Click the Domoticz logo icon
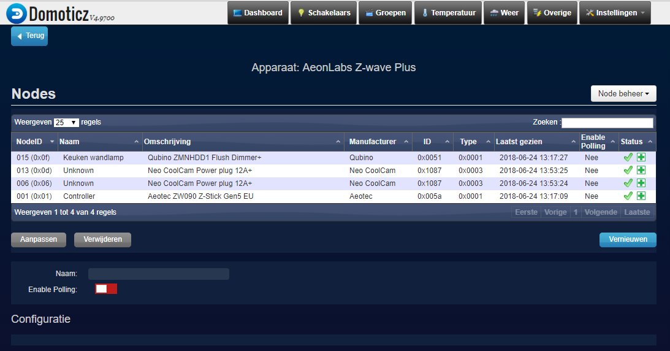The width and height of the screenshot is (670, 351). (x=17, y=13)
